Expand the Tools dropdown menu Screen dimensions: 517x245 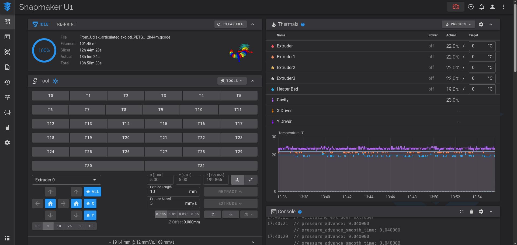click(x=232, y=81)
